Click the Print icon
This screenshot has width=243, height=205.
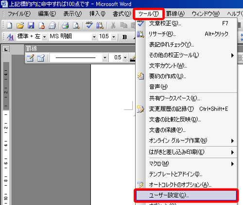point(65,26)
